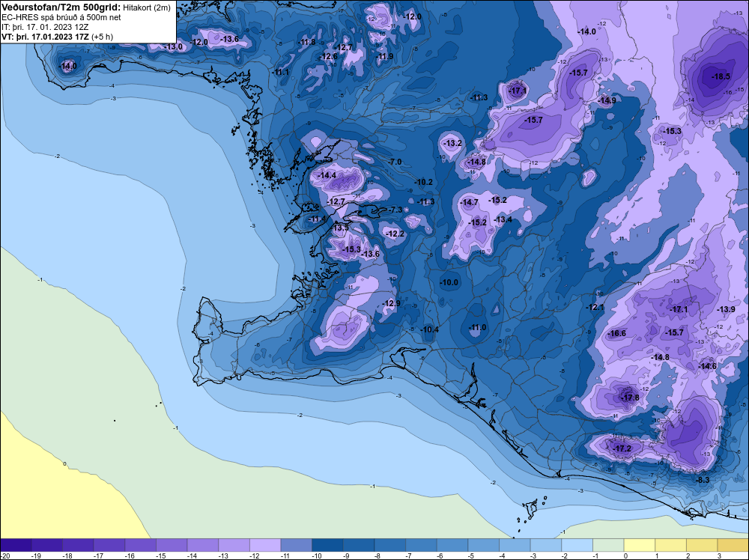Viewport: 749px width, 560px height.
Task: Click the -16.6 temperature label
Action: click(x=616, y=333)
